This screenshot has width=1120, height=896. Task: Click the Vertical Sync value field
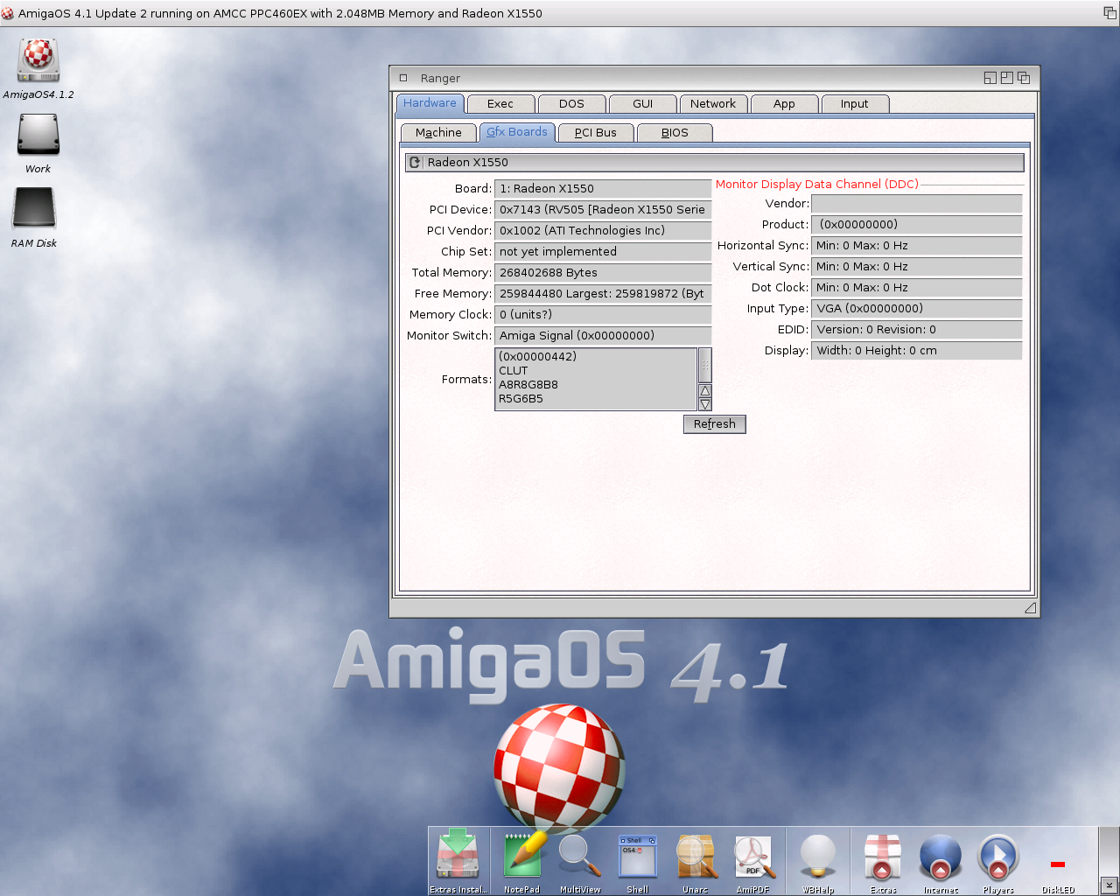[x=917, y=266]
